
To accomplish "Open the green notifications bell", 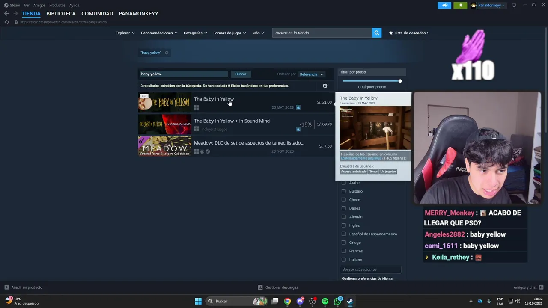I will click(x=460, y=6).
